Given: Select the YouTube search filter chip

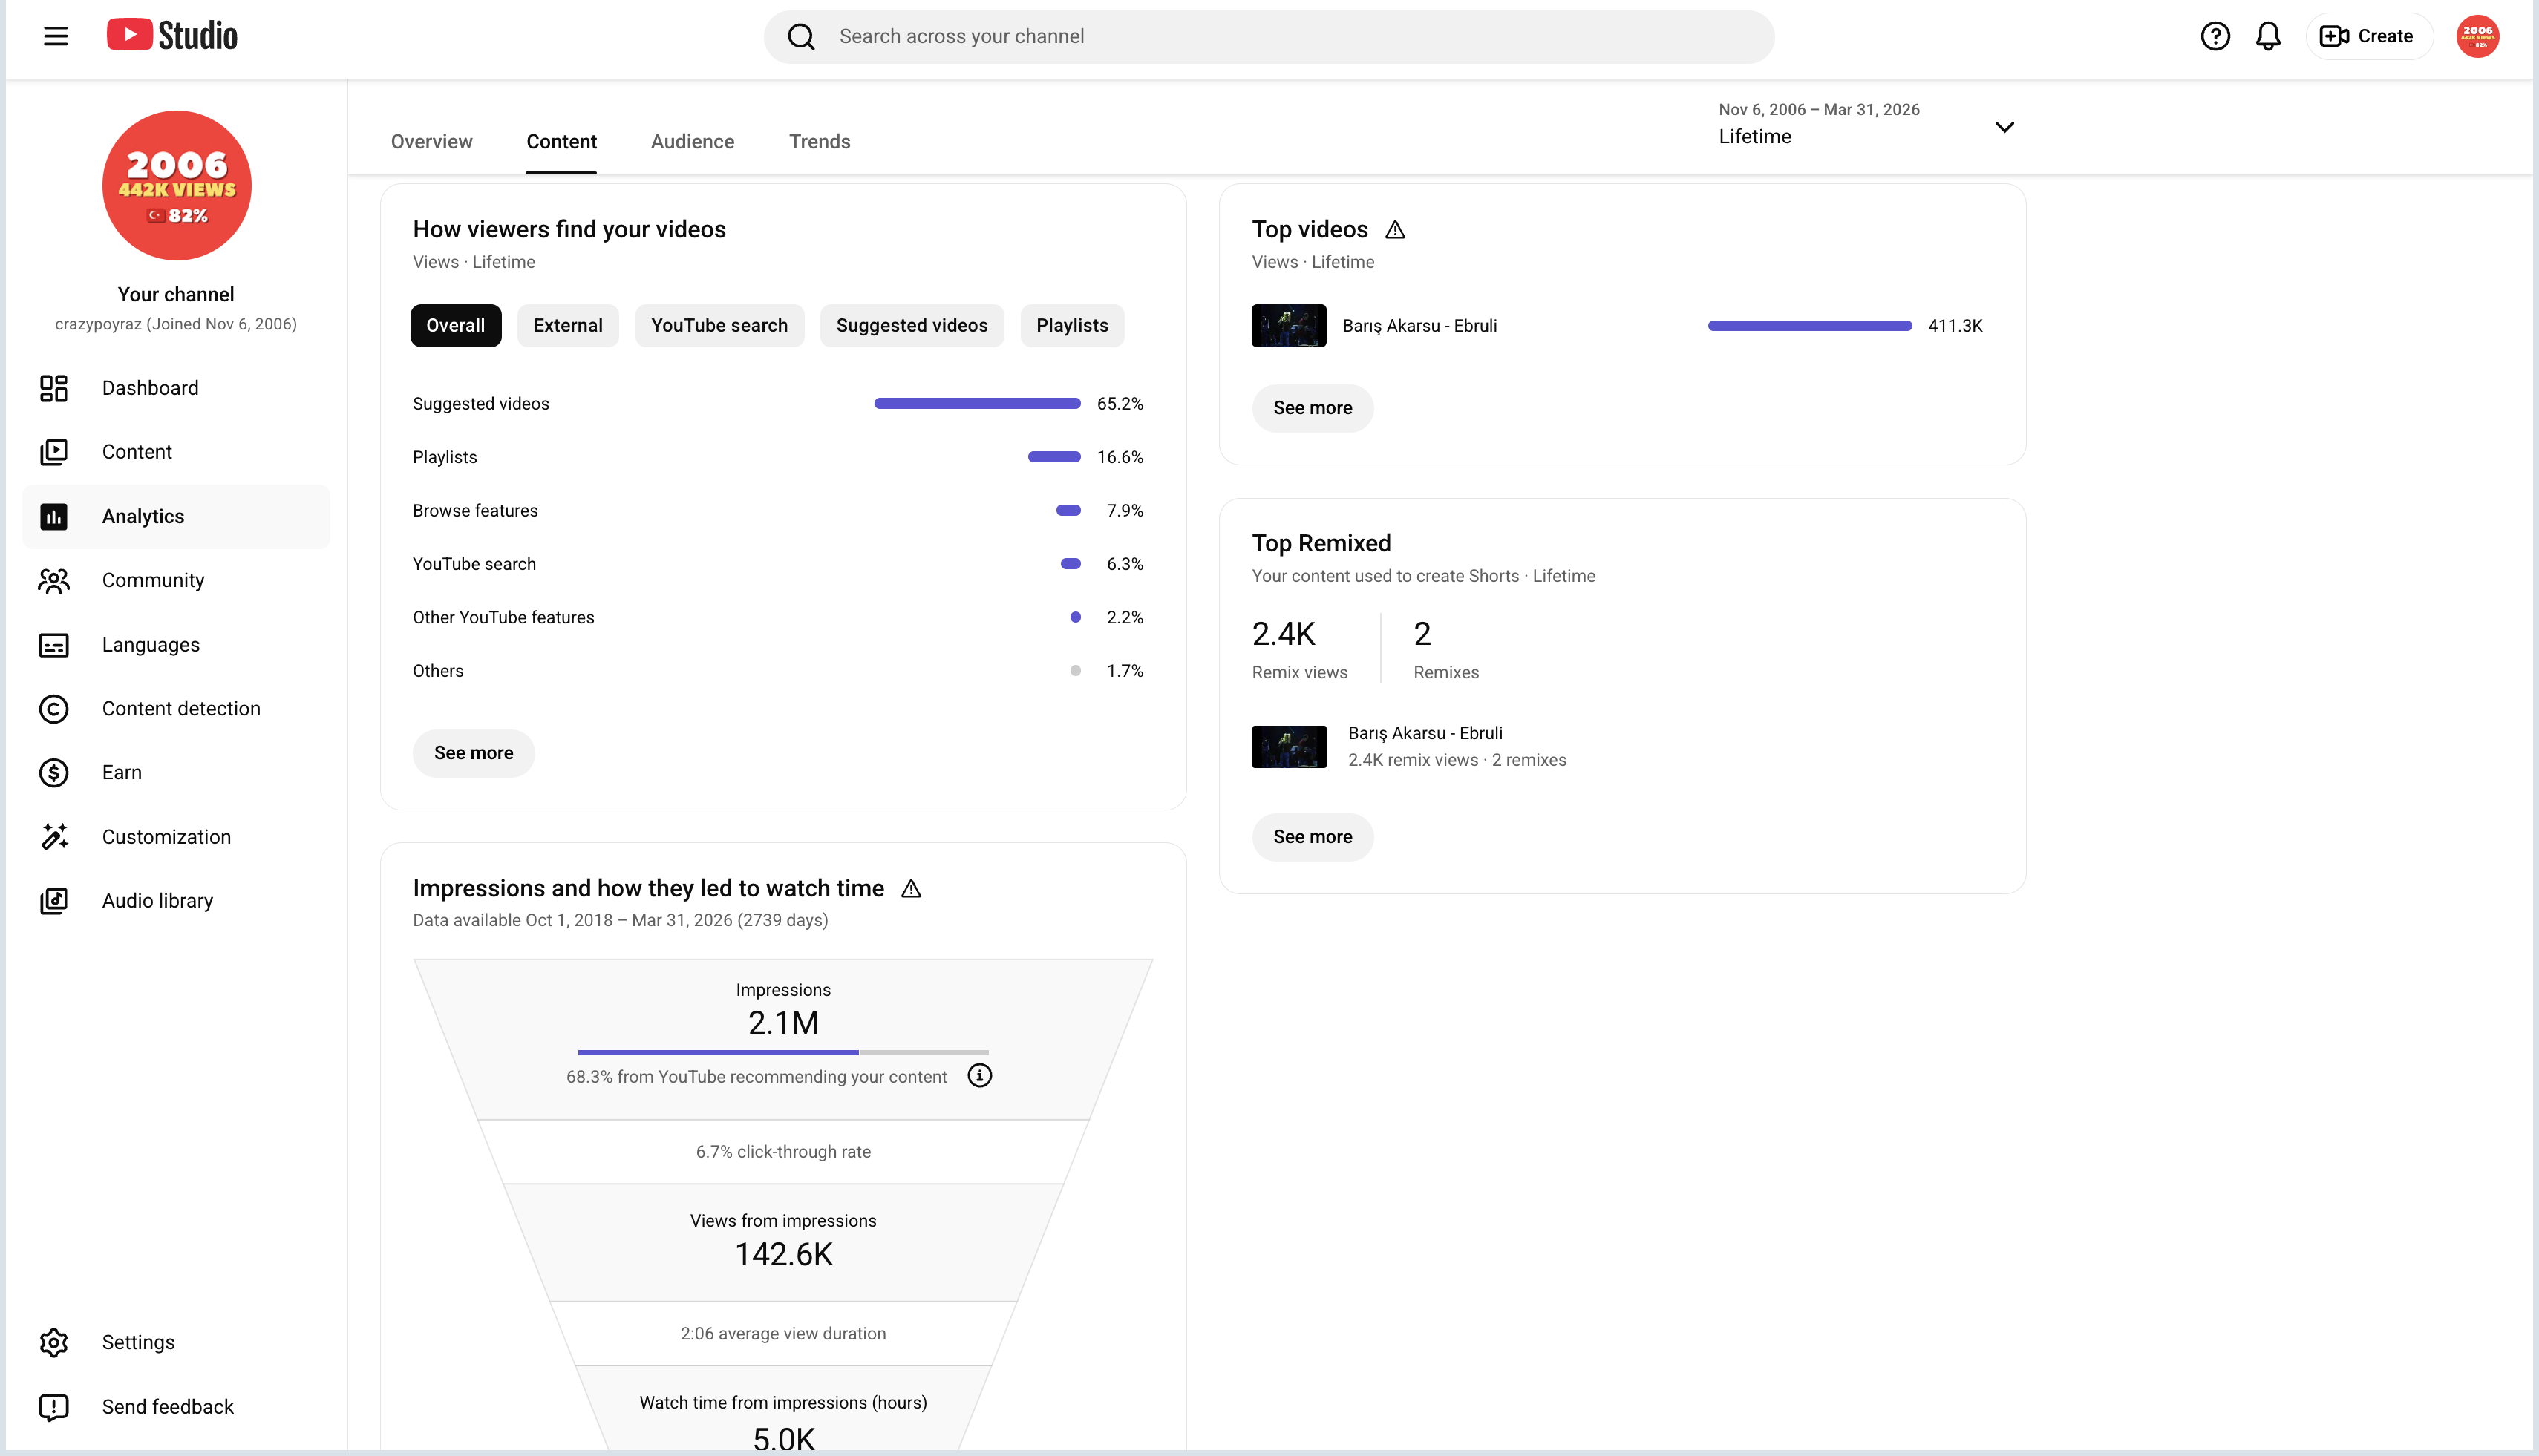Looking at the screenshot, I should pos(719,326).
